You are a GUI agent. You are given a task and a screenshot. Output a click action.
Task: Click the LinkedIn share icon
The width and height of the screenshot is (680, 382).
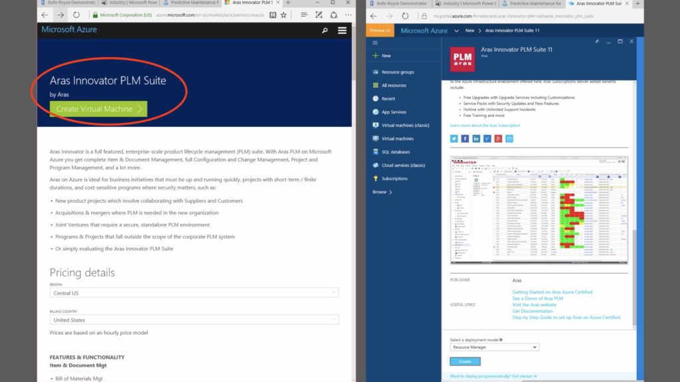coord(476,138)
